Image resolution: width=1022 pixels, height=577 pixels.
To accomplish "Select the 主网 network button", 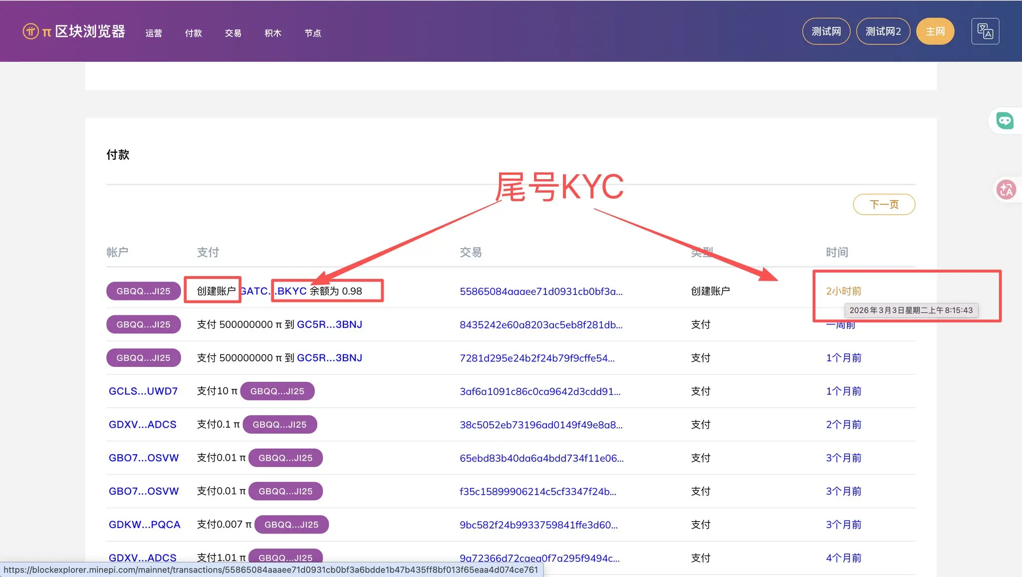I will pyautogui.click(x=935, y=31).
